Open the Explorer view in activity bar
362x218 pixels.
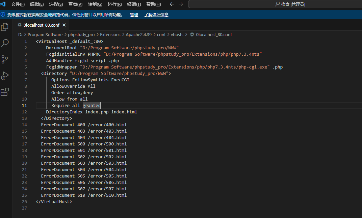tap(5, 27)
